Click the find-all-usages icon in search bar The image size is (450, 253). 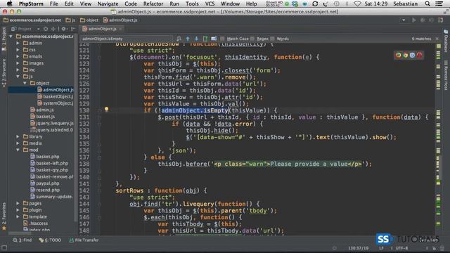pyautogui.click(x=214, y=39)
